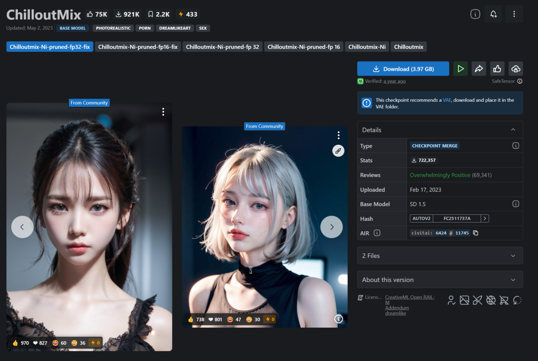Click the notification bell icon at top right
This screenshot has width=538, height=361.
coord(494,14)
